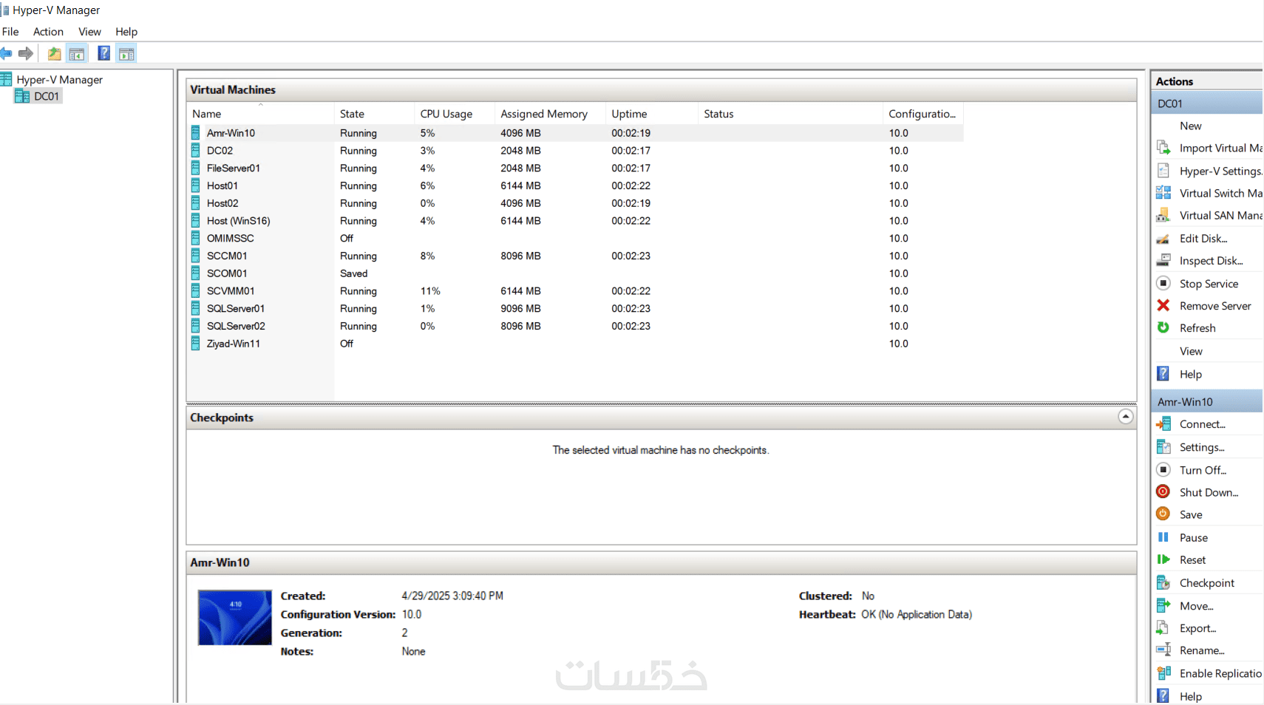Open the toolbar Help question mark icon
Screen dimensions: 1264x705
(x=104, y=53)
